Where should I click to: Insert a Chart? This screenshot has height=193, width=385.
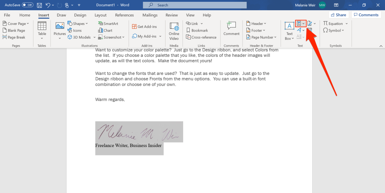click(x=105, y=30)
